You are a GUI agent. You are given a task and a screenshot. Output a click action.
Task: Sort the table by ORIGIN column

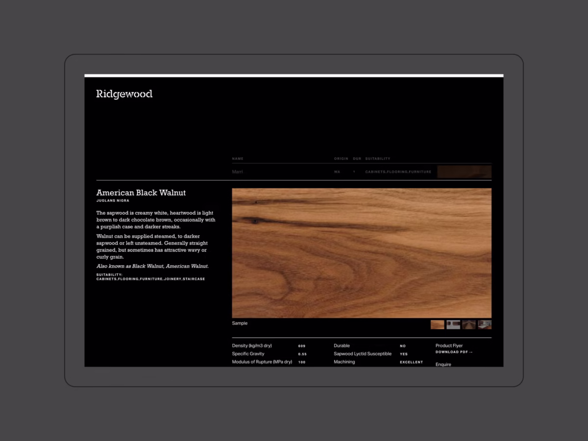pyautogui.click(x=341, y=158)
